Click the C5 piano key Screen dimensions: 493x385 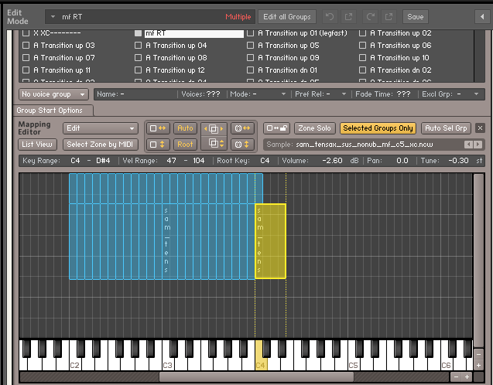pyautogui.click(x=352, y=361)
